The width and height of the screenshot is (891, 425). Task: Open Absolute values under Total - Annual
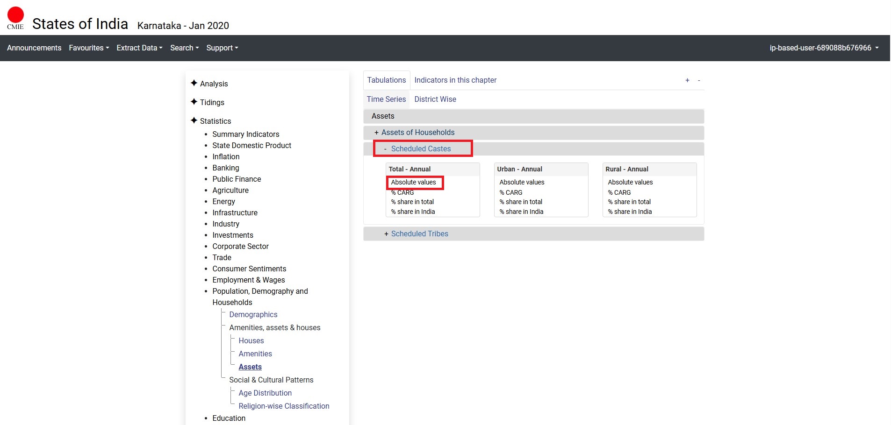pyautogui.click(x=413, y=183)
